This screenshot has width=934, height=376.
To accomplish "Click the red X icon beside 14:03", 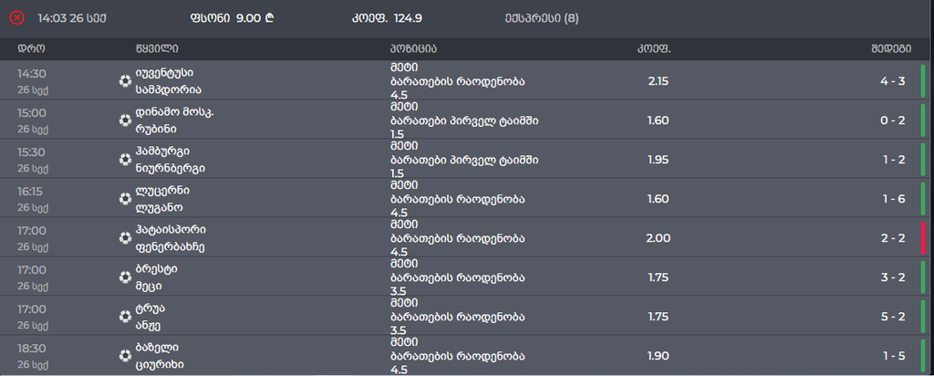I will coord(16,17).
